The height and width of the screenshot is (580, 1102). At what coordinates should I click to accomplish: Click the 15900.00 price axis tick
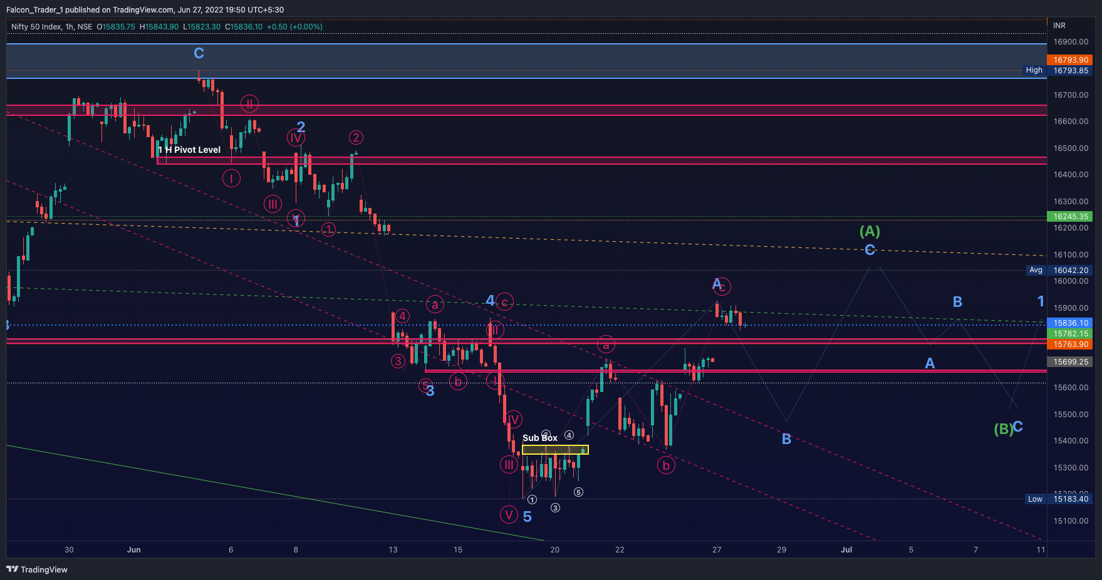click(x=1071, y=308)
